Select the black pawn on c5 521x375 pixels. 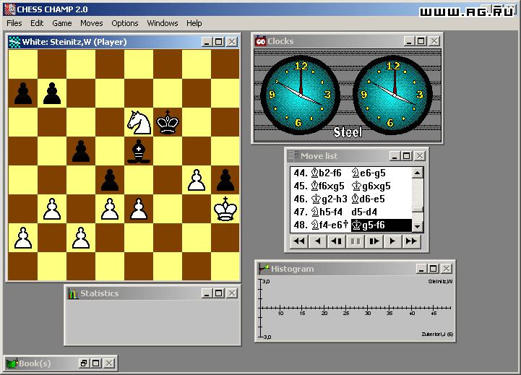tap(81, 151)
